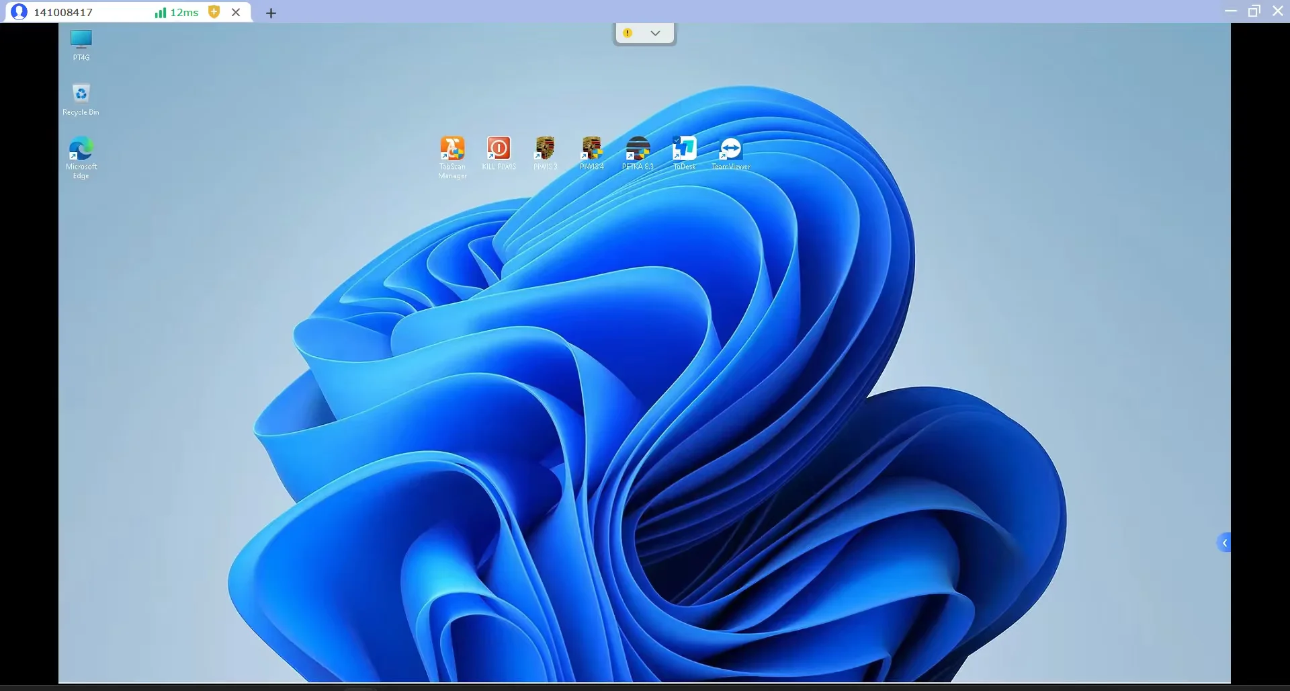Add a new connection tab with plus button
This screenshot has width=1290, height=691.
point(271,13)
